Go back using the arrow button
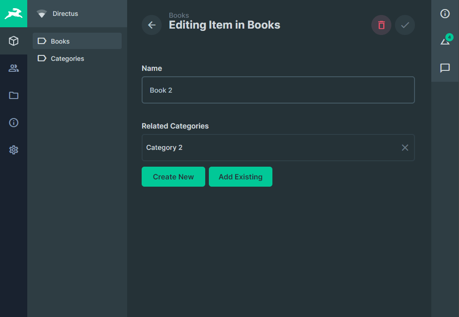This screenshot has width=459, height=317. pos(152,25)
